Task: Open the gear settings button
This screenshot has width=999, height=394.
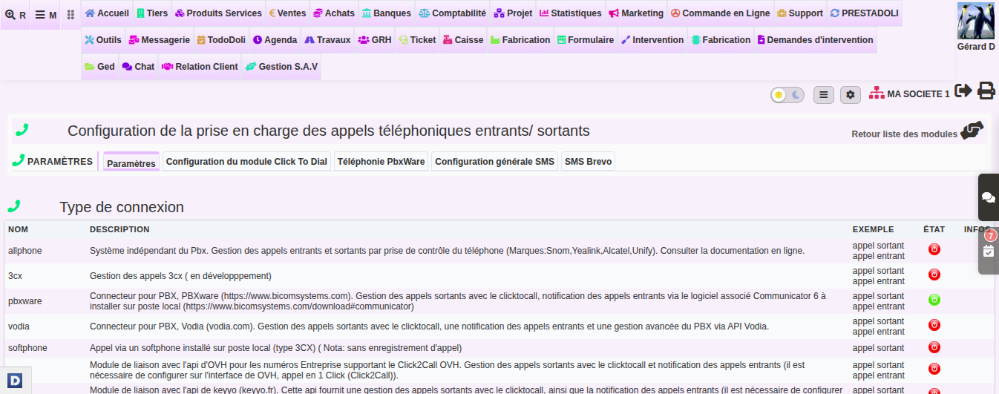Action: pyautogui.click(x=851, y=95)
